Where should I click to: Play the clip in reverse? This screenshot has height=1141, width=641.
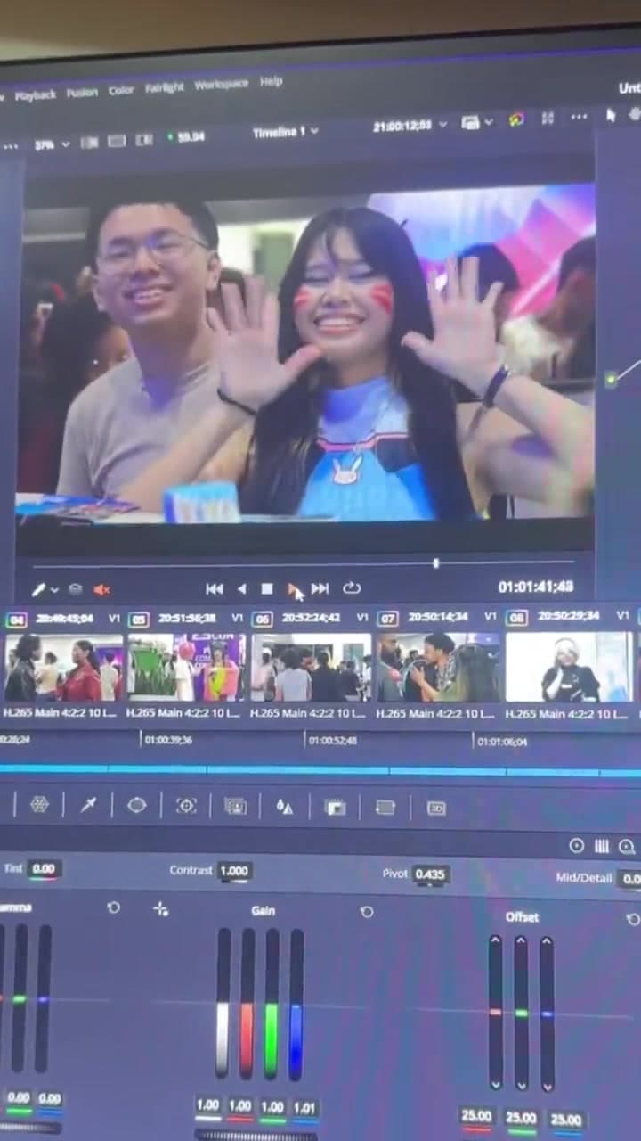tap(241, 589)
